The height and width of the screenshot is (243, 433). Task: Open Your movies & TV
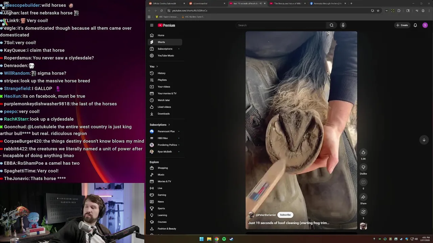[x=165, y=93]
